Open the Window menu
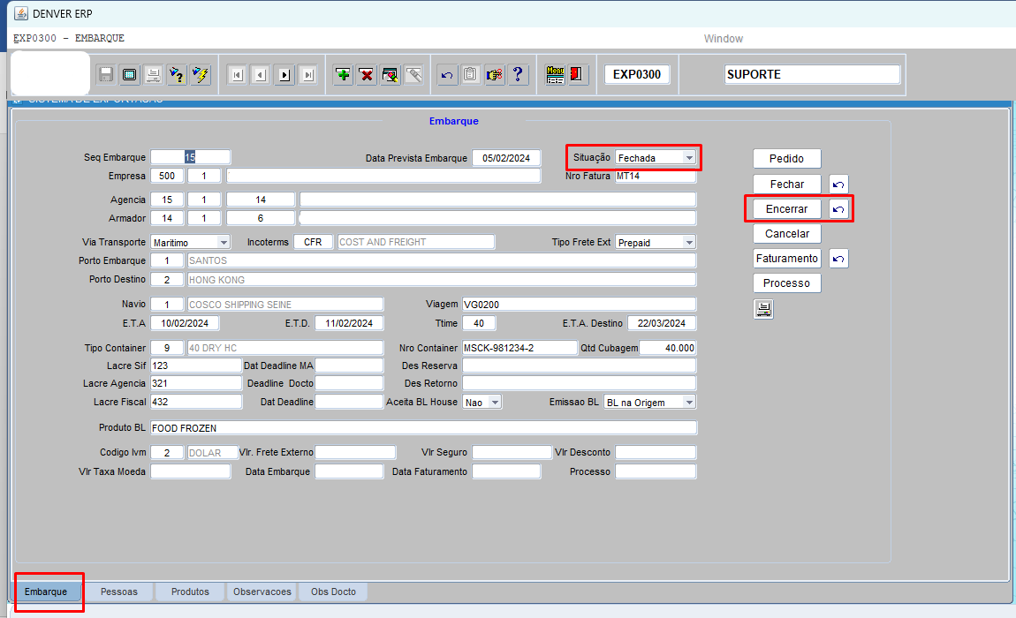 pos(723,39)
